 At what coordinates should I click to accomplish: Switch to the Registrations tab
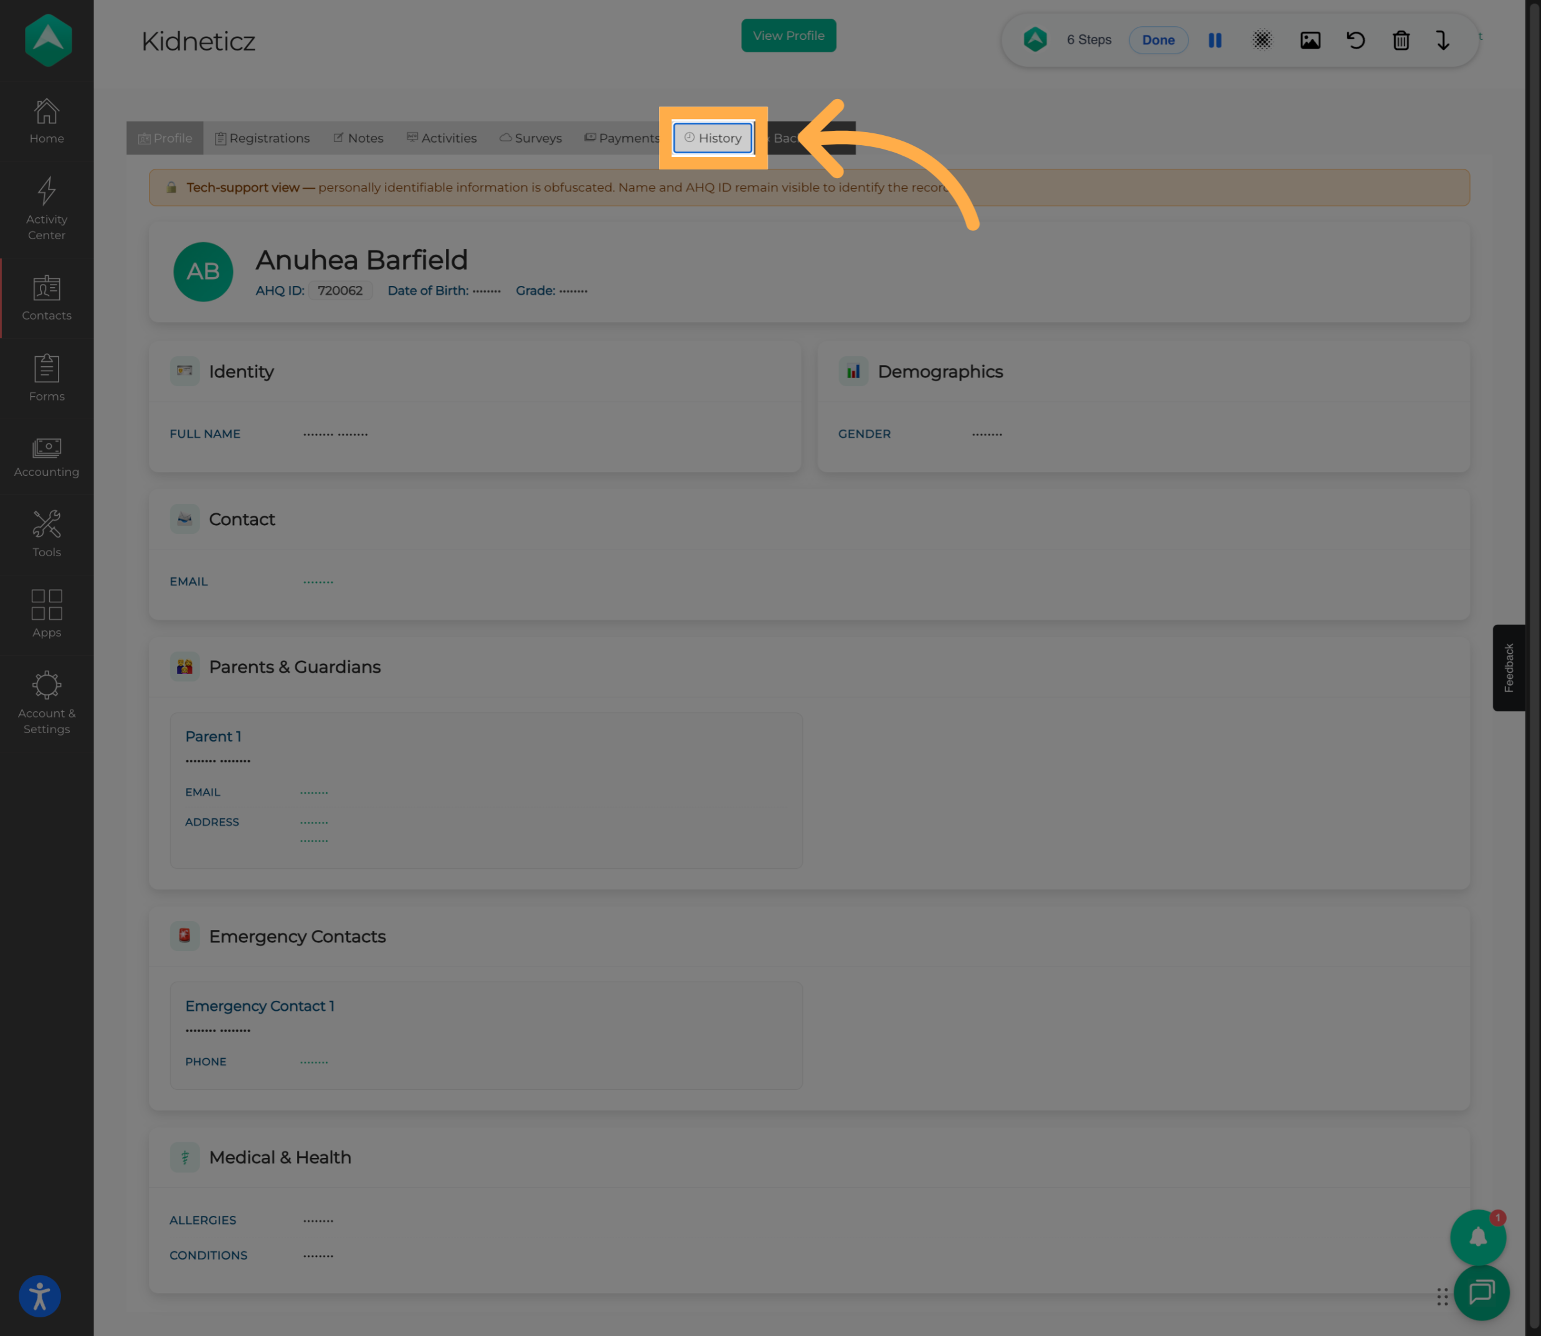coord(262,138)
